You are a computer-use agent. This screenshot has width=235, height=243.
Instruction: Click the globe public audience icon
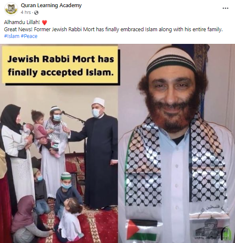point(36,13)
